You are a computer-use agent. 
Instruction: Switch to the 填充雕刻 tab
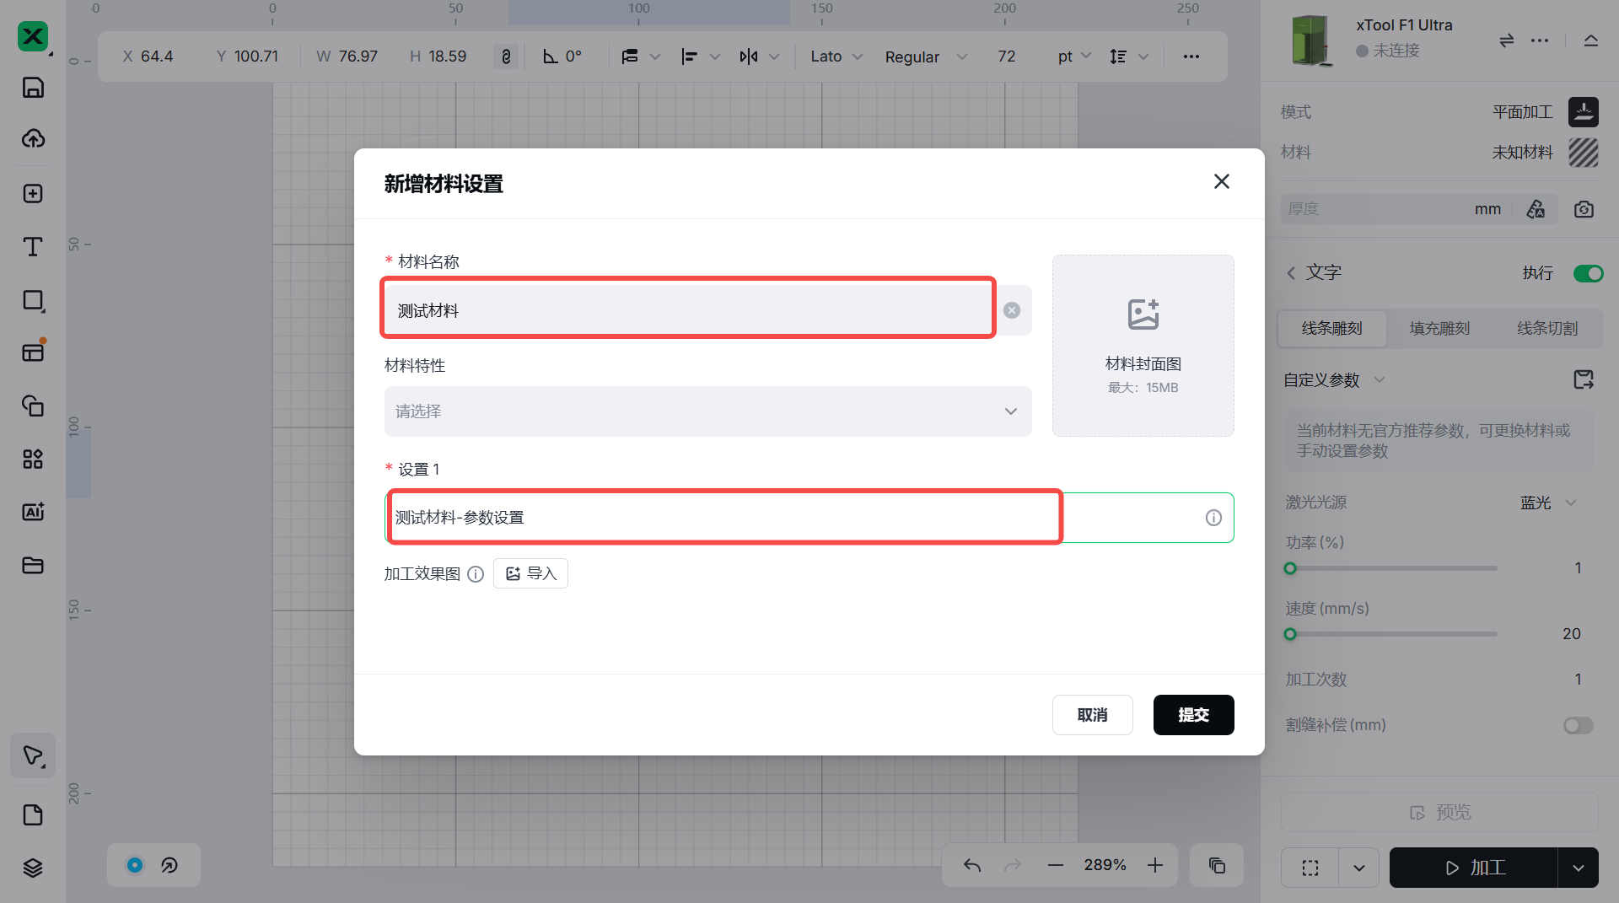[x=1439, y=329]
